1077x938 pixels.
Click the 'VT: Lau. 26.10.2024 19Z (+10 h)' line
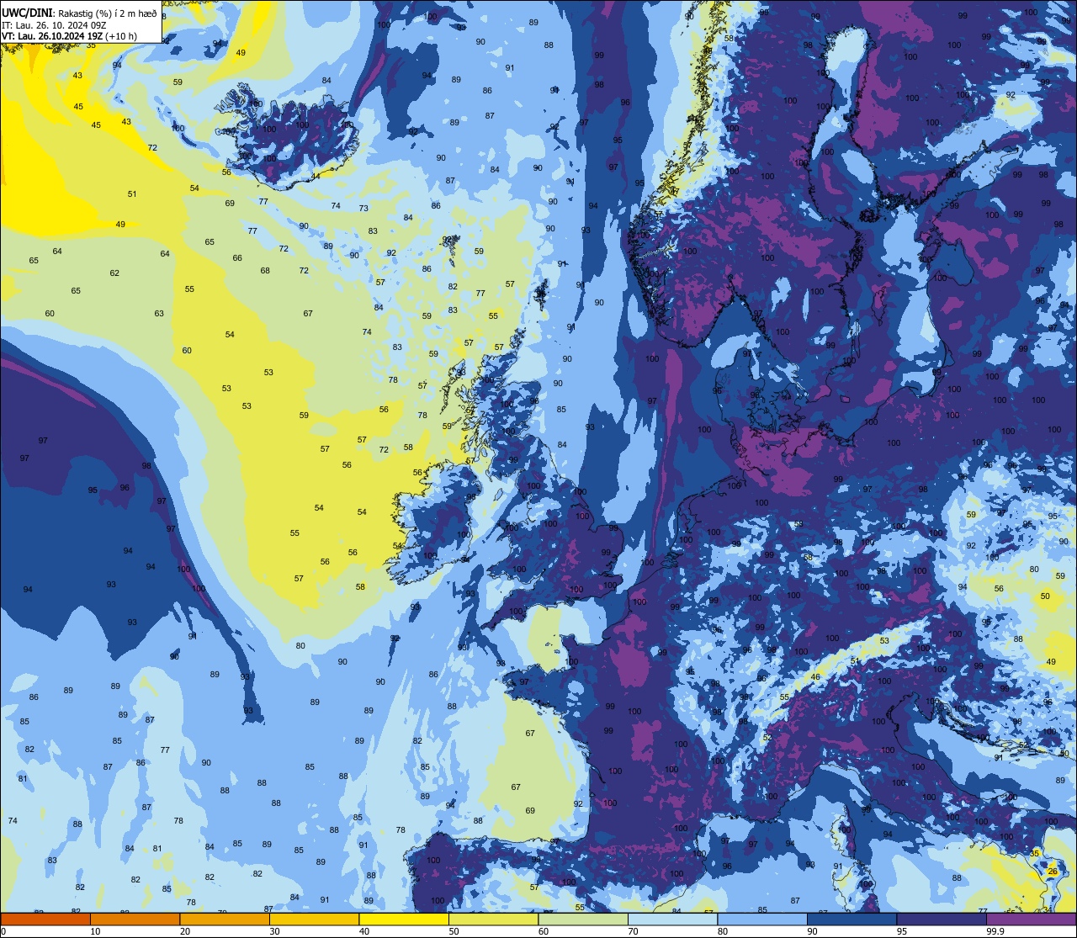[69, 36]
